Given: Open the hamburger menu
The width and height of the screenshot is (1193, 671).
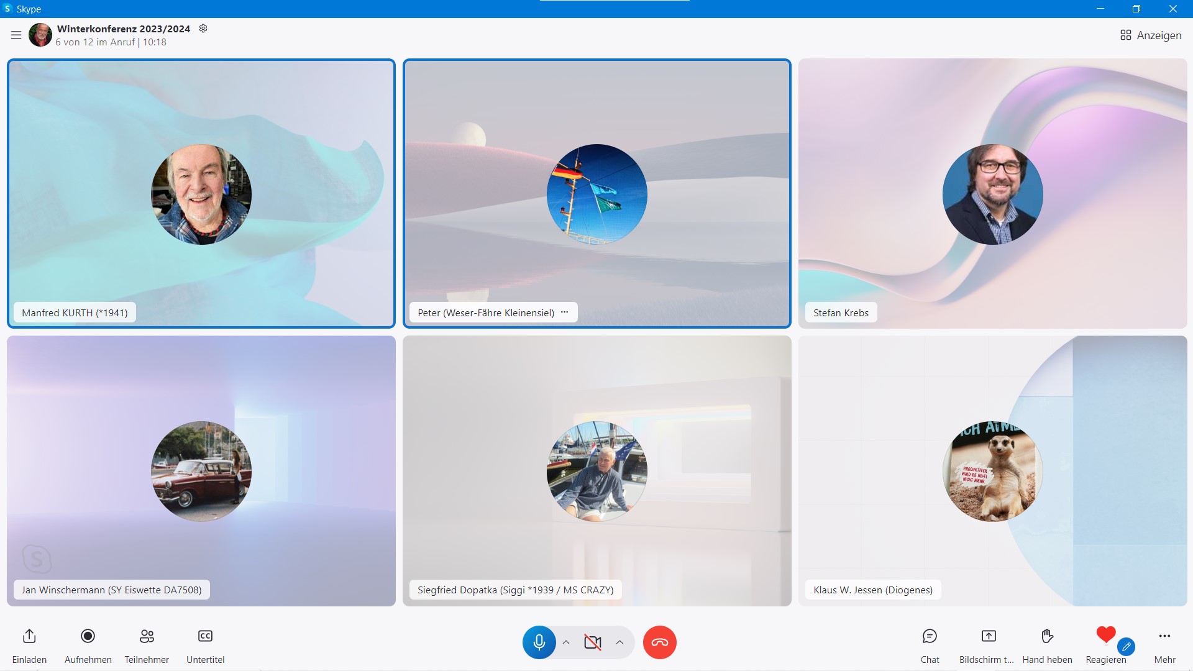Looking at the screenshot, I should point(16,35).
